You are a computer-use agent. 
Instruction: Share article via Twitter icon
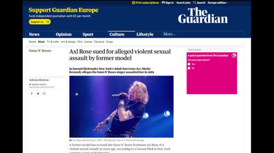(38, 94)
